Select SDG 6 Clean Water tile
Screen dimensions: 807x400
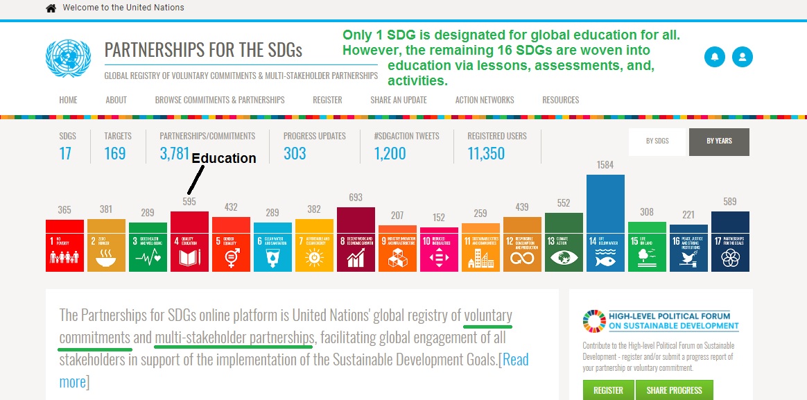coord(272,252)
